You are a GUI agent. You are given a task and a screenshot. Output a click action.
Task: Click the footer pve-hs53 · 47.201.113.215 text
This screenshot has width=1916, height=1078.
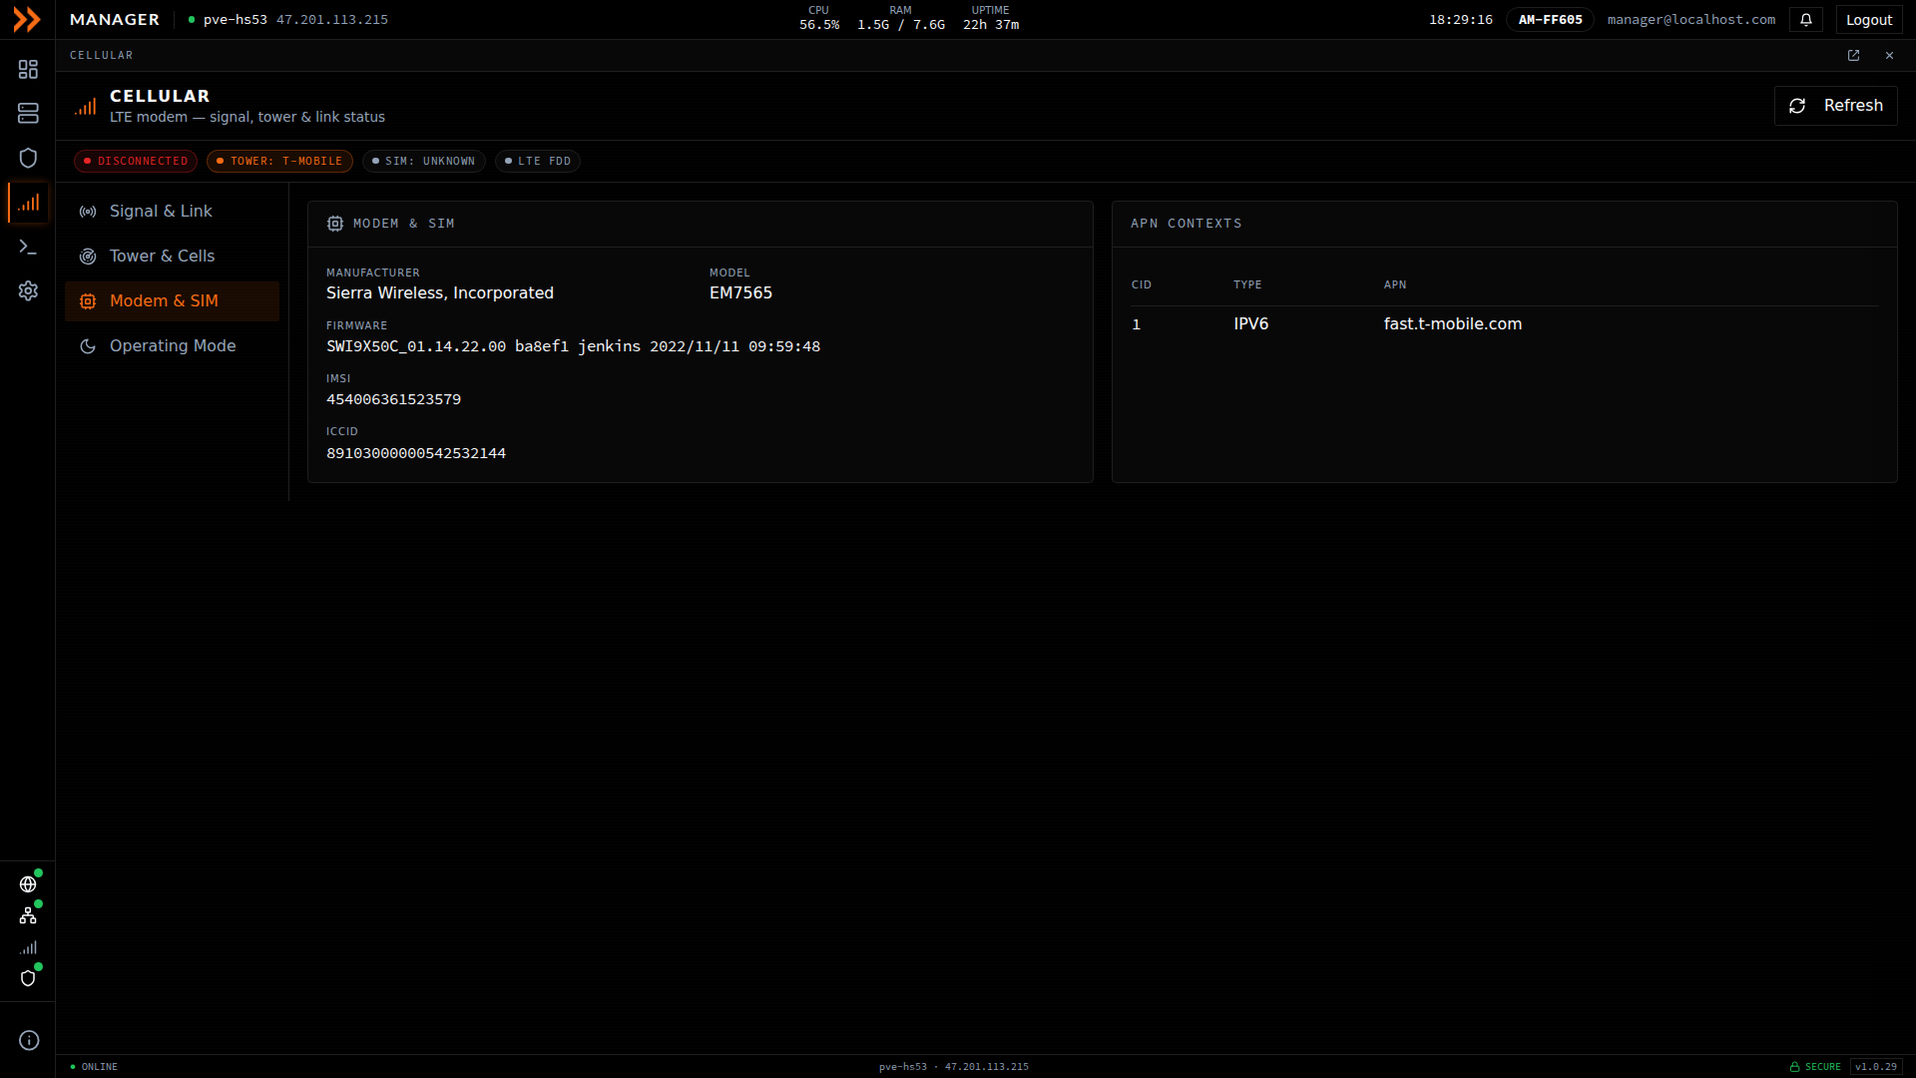tap(953, 1067)
